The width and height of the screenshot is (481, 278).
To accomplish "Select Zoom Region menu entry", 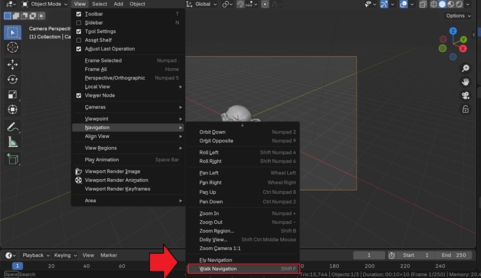I will click(244, 231).
